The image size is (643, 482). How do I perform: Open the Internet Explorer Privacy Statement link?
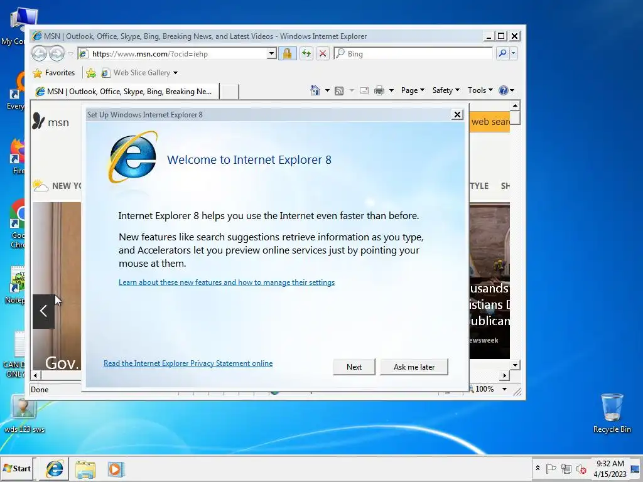click(x=188, y=363)
